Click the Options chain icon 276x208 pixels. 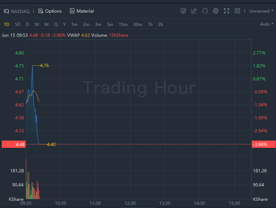click(41, 11)
